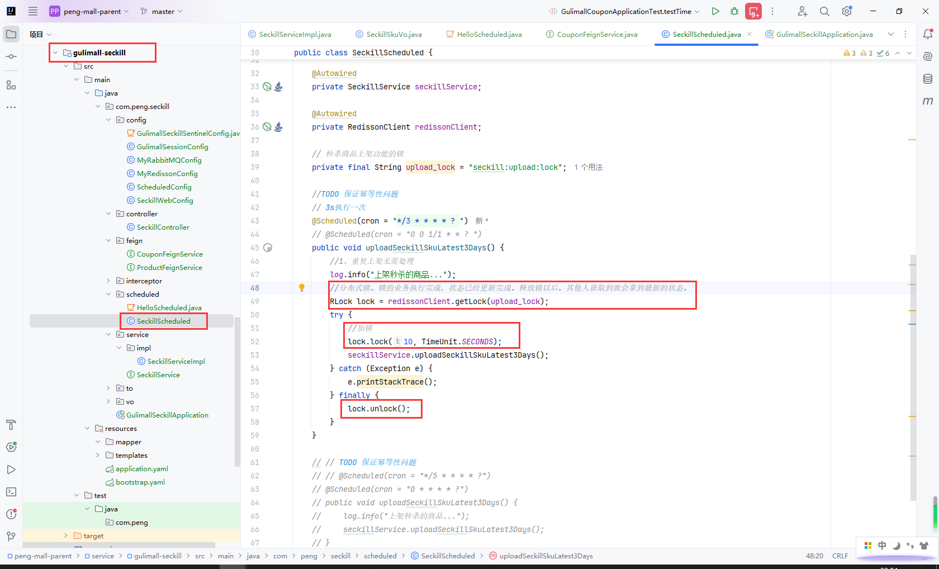This screenshot has width=939, height=569.
Task: Click the '1 个用法' usages hint
Action: click(589, 167)
